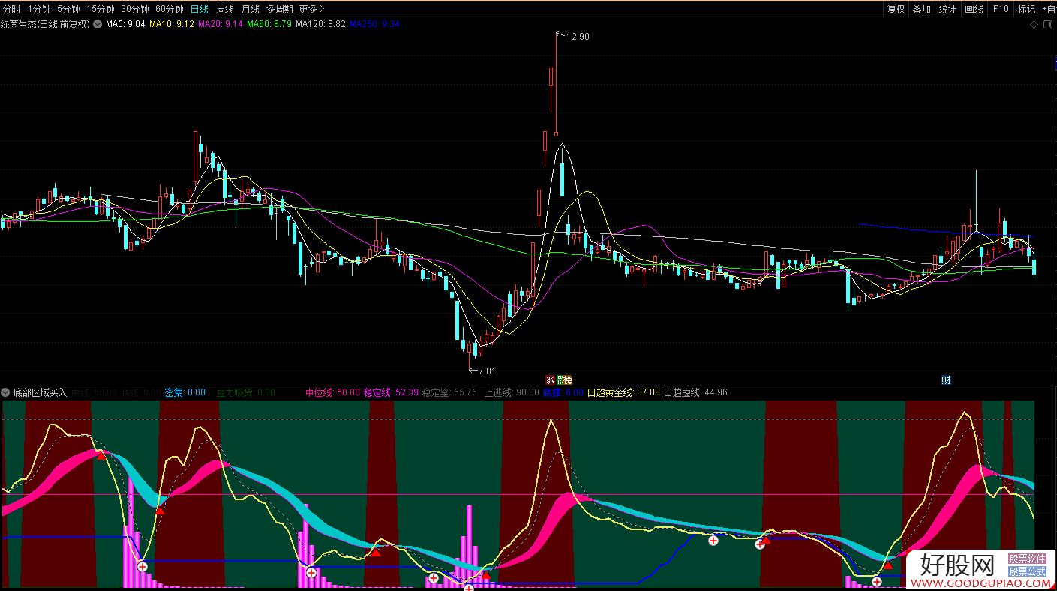Click the 涨 event marker icon
1057x591 pixels.
coord(550,380)
